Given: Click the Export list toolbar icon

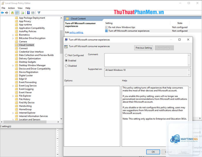Looking at the screenshot, I should (x=23, y=13).
